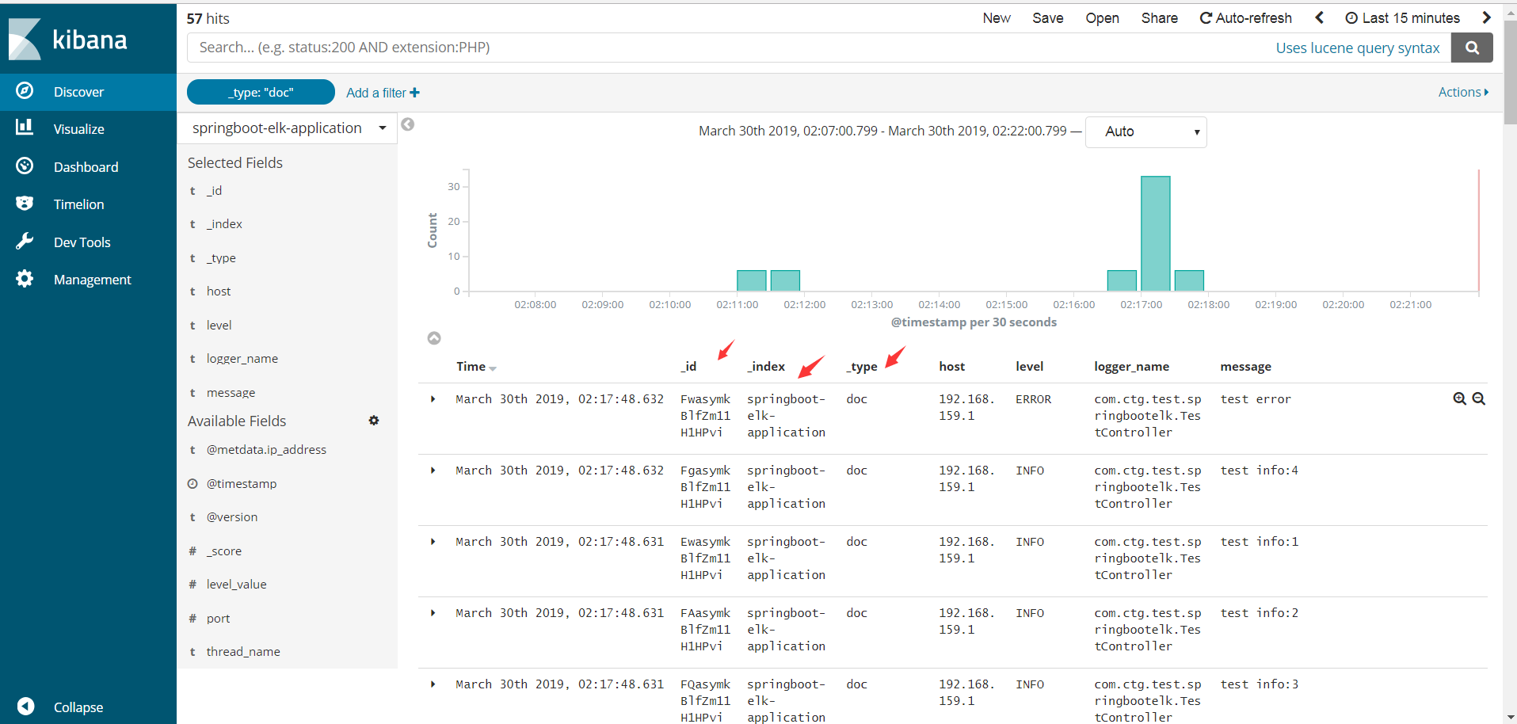The width and height of the screenshot is (1517, 724).
Task: Click Share in the top menu
Action: click(x=1159, y=17)
